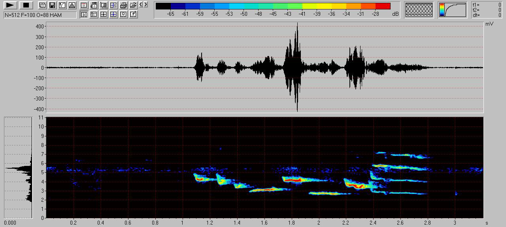Start playback with the play button
This screenshot has height=227, width=506.
pyautogui.click(x=11, y=5)
